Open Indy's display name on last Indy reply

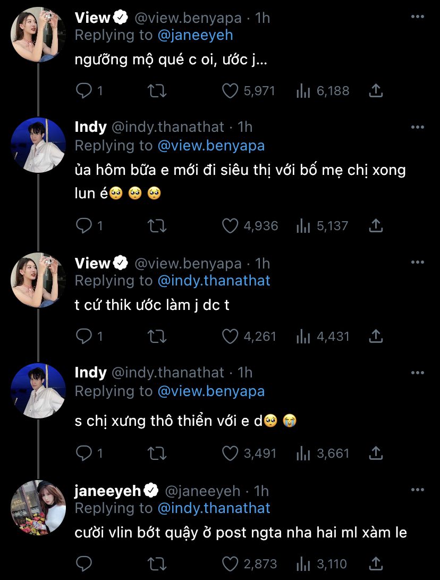(x=91, y=373)
